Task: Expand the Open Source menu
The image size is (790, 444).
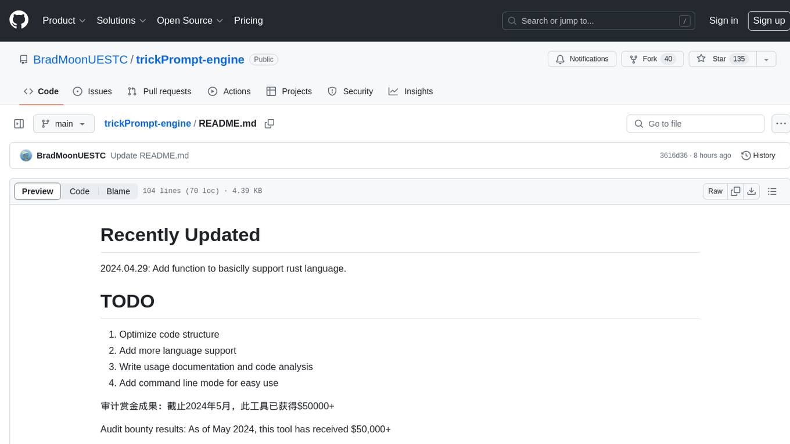Action: pyautogui.click(x=190, y=20)
